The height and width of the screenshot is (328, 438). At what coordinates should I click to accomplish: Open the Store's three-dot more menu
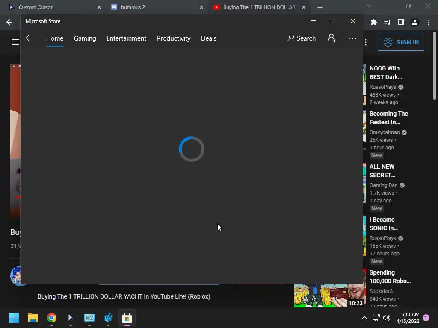tap(352, 38)
